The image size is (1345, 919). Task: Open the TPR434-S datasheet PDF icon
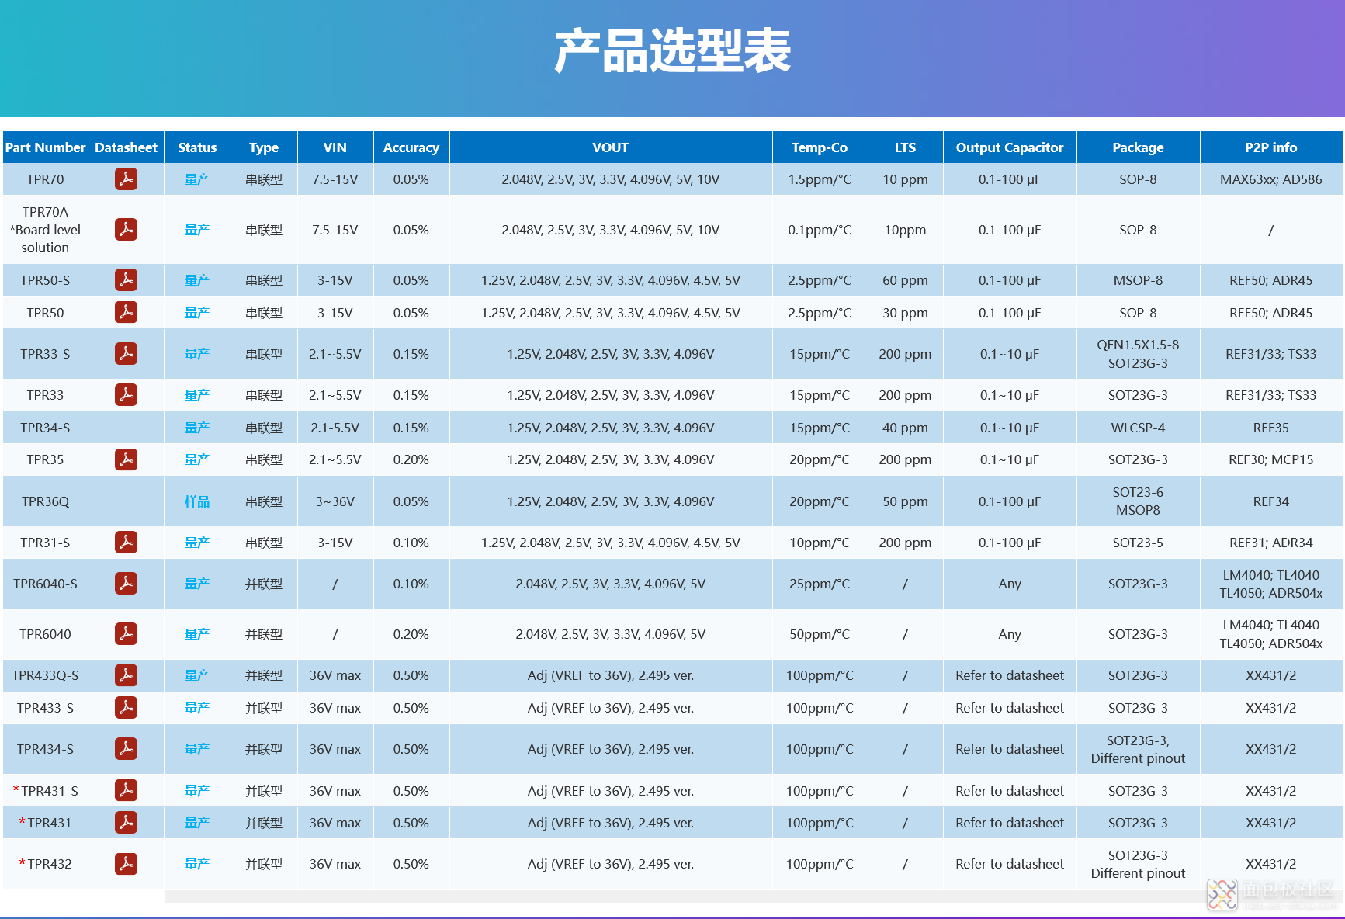pos(127,748)
